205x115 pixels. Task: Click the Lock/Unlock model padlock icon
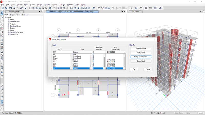click(25, 8)
